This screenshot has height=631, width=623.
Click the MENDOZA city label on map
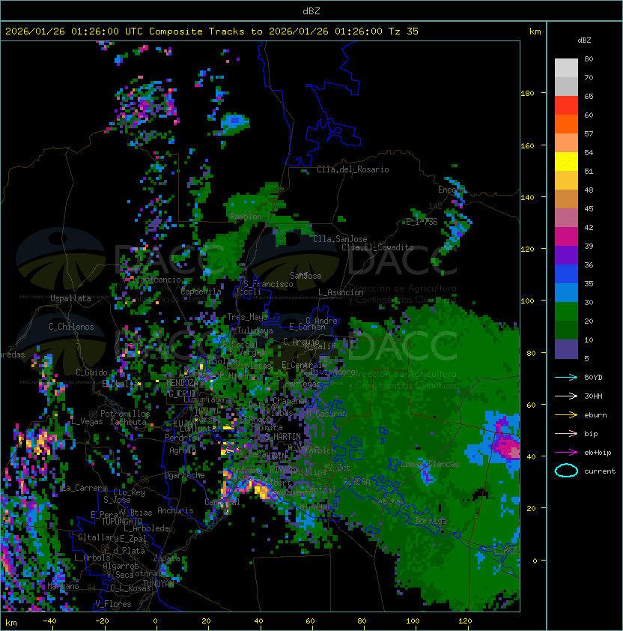tap(181, 382)
